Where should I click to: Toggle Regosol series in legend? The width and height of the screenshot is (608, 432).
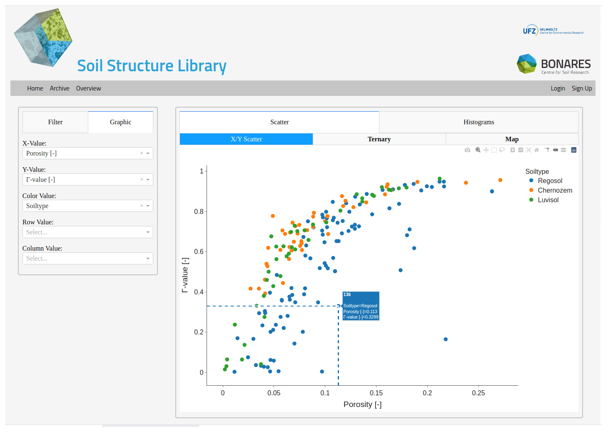pyautogui.click(x=550, y=181)
